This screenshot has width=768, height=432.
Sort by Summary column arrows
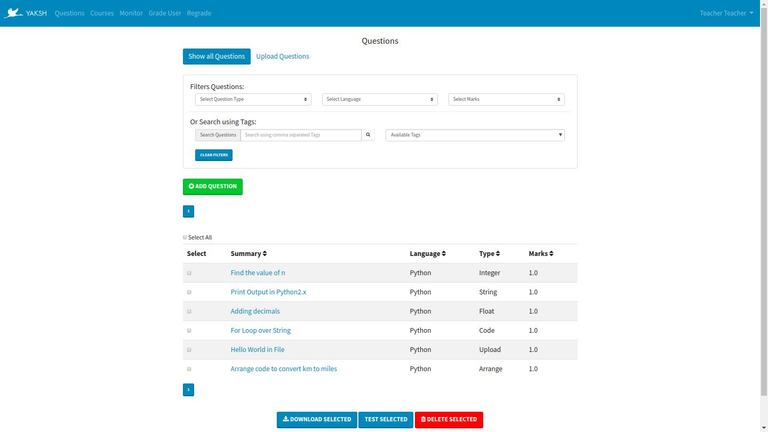pos(265,254)
